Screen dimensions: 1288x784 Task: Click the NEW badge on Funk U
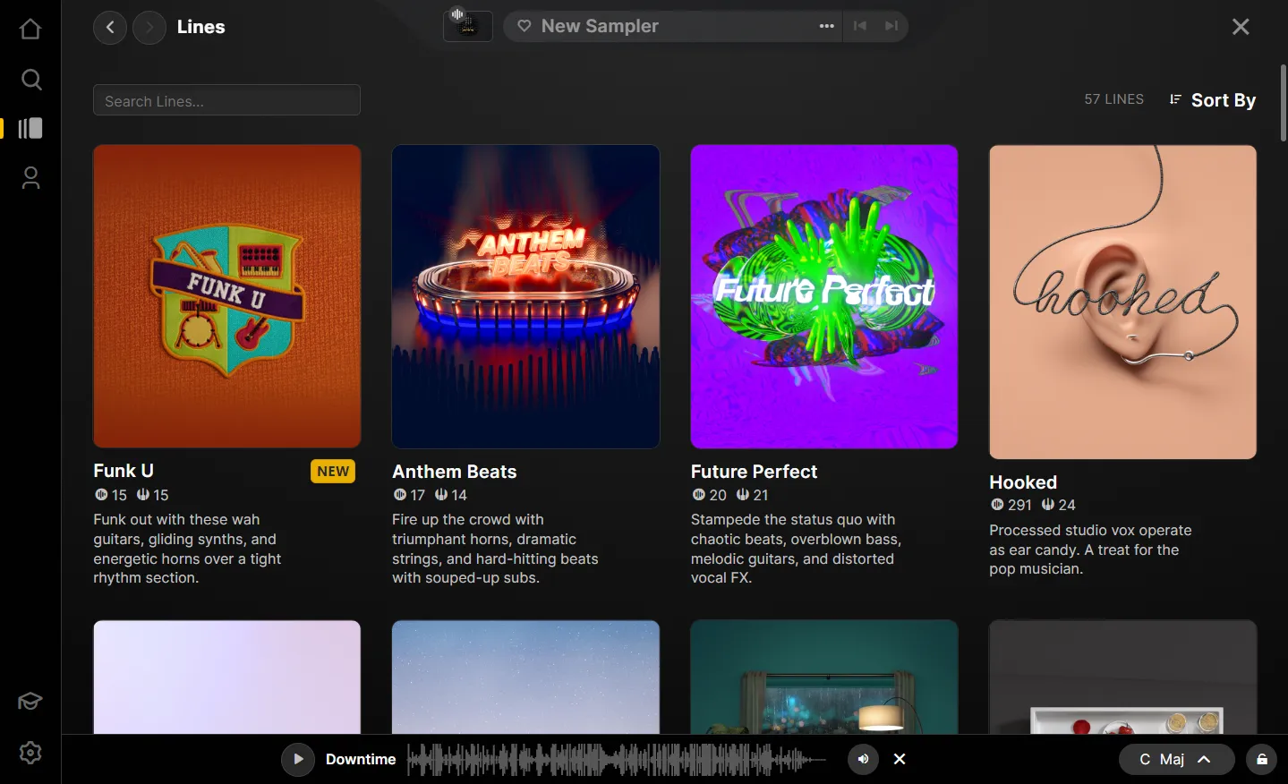click(333, 472)
